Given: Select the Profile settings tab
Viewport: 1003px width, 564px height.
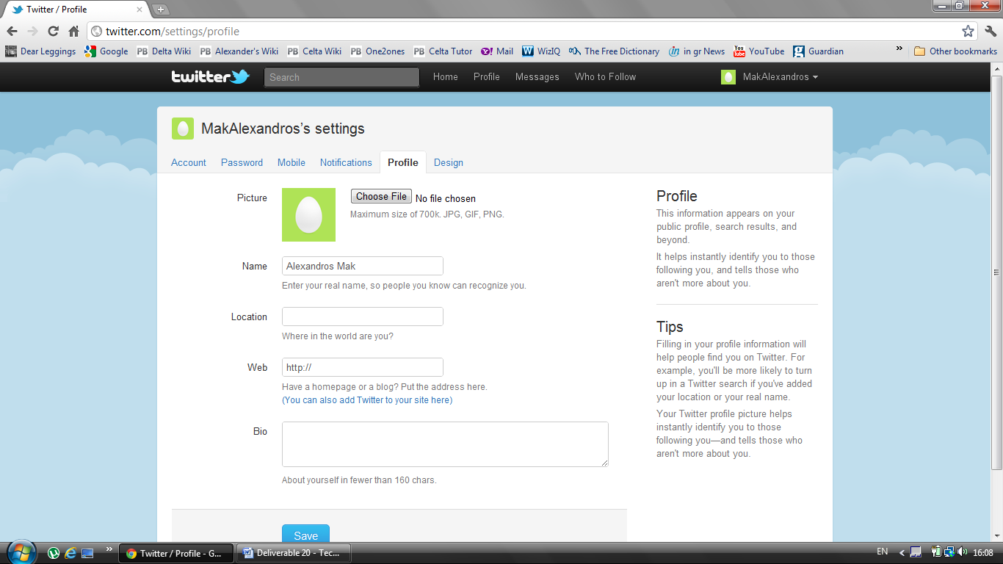Looking at the screenshot, I should (403, 162).
